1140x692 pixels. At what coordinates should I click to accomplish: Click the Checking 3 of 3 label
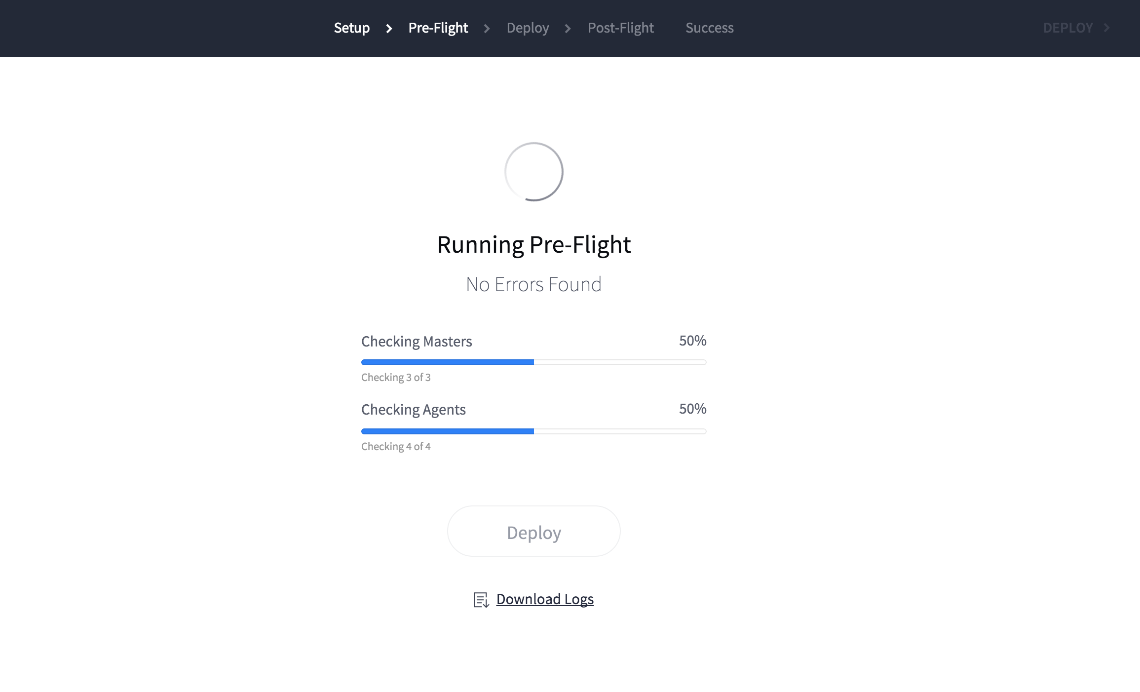pyautogui.click(x=396, y=378)
